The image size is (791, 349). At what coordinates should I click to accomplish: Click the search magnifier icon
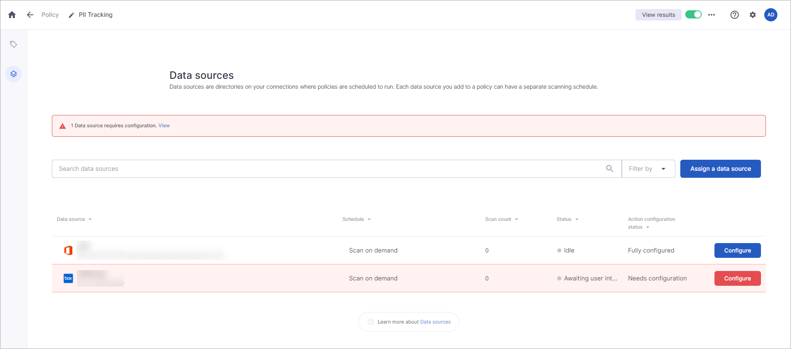(610, 169)
